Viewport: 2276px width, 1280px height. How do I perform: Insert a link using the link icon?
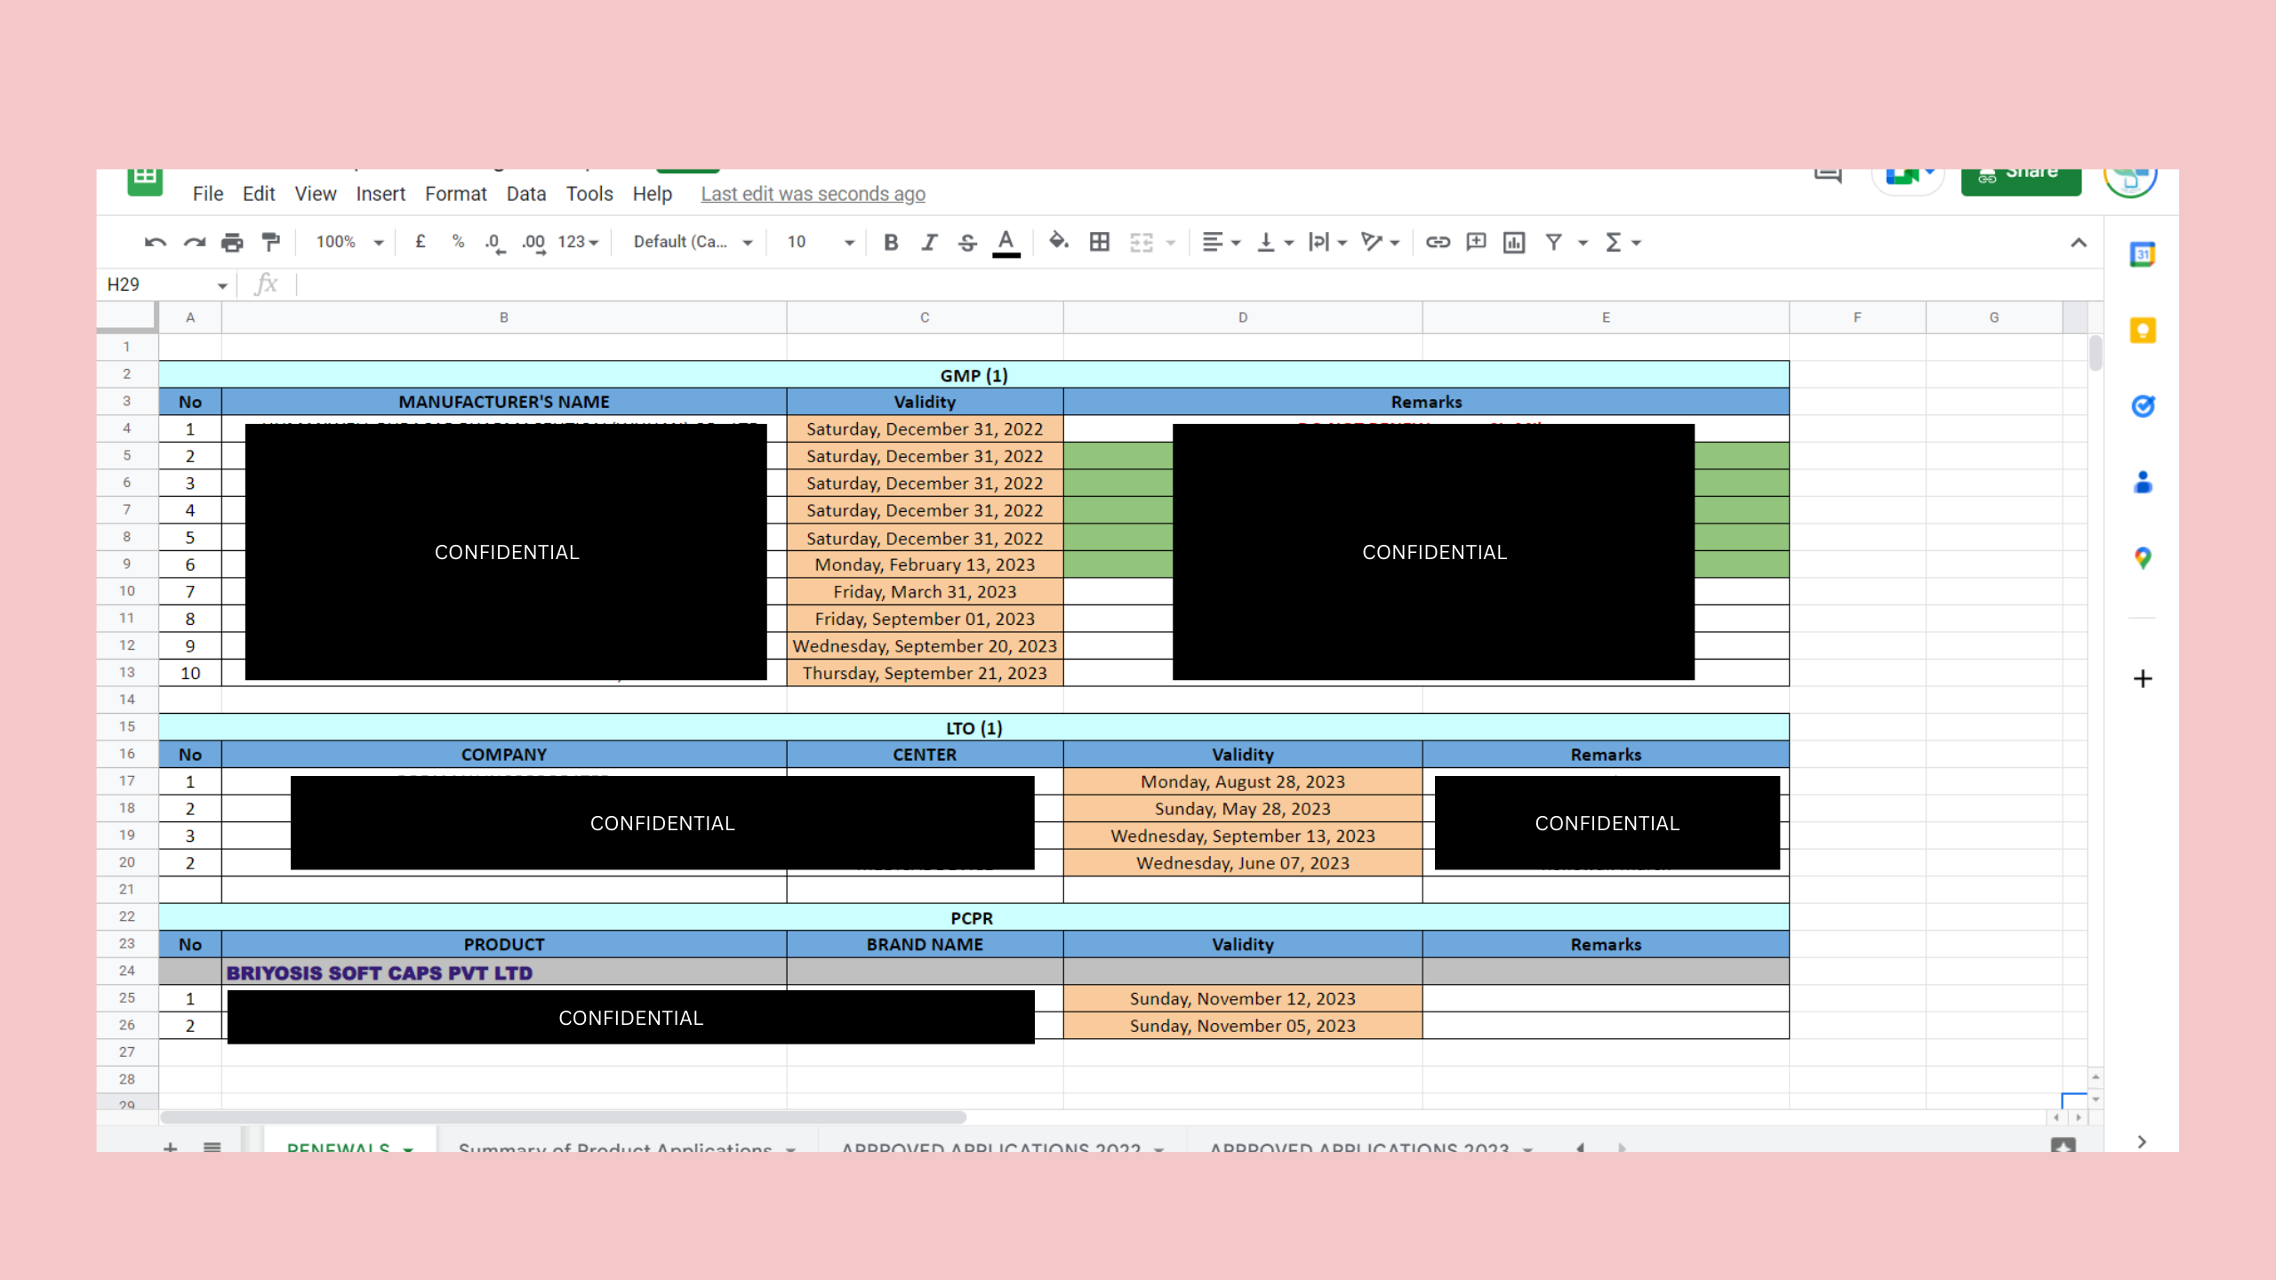1438,242
